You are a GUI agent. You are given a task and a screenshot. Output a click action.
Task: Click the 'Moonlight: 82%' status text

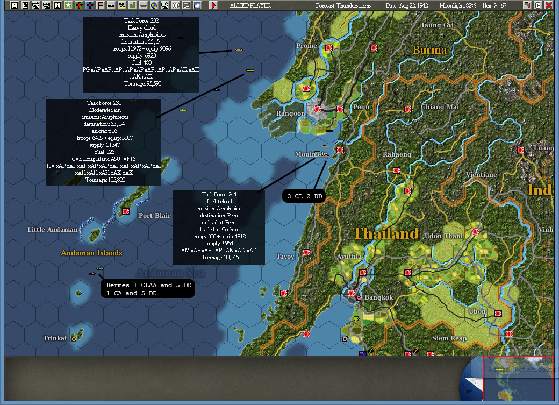pyautogui.click(x=458, y=5)
